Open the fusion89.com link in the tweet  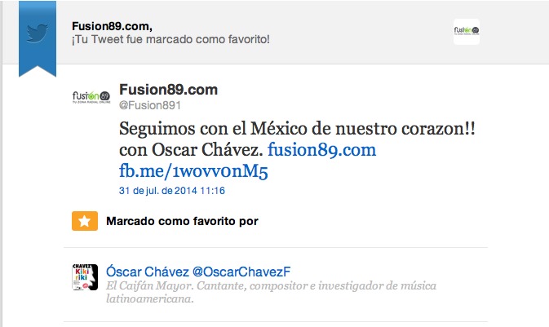(x=321, y=150)
